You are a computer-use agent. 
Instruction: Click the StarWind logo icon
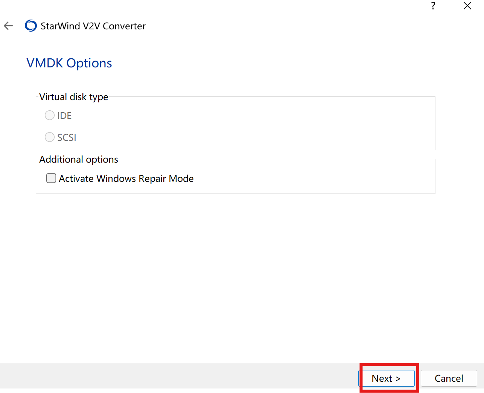pos(31,26)
